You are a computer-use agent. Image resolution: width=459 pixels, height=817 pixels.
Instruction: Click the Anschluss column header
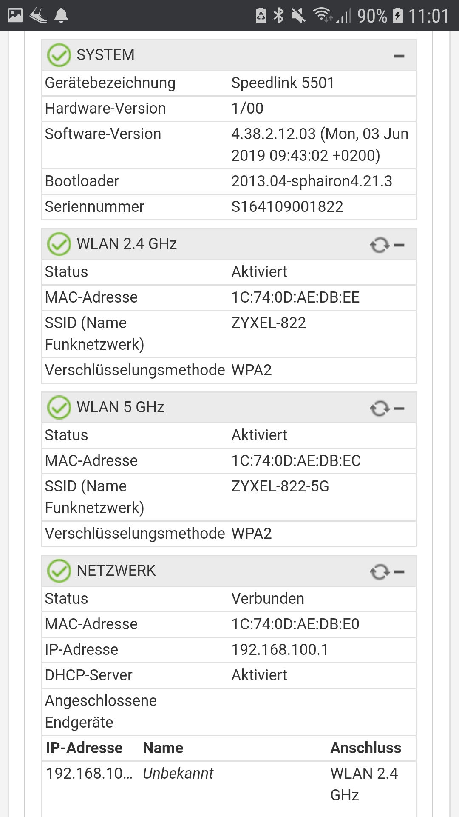click(365, 748)
